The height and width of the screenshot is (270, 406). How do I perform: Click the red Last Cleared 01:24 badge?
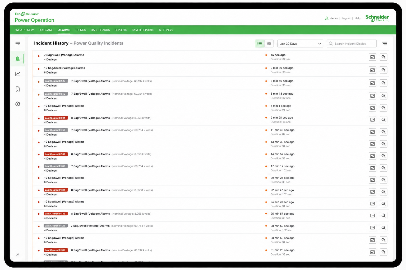tap(56, 190)
